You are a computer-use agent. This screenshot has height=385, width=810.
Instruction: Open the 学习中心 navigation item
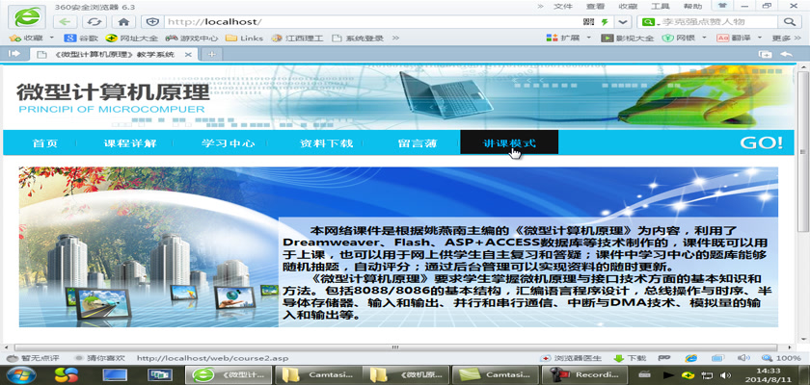[x=228, y=143]
